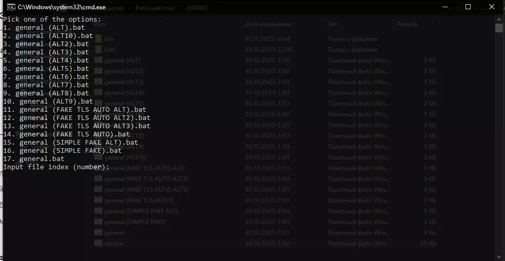Click the '2 КБ' size value in Explorer
Screen dimensions: 505x261
pyautogui.click(x=430, y=104)
